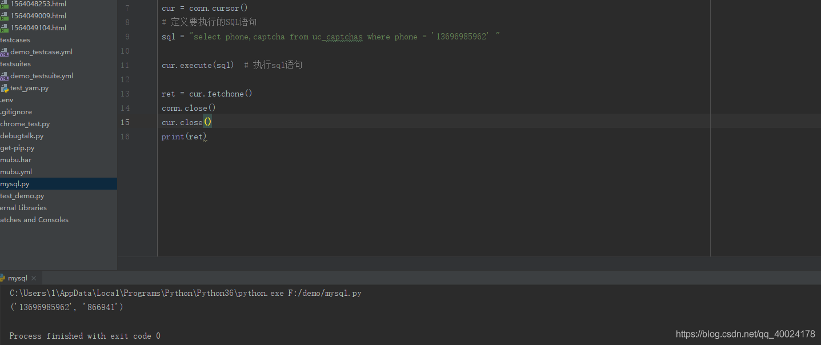Switch to the mysql run tab
Viewport: 821px width, 345px height.
[x=18, y=278]
